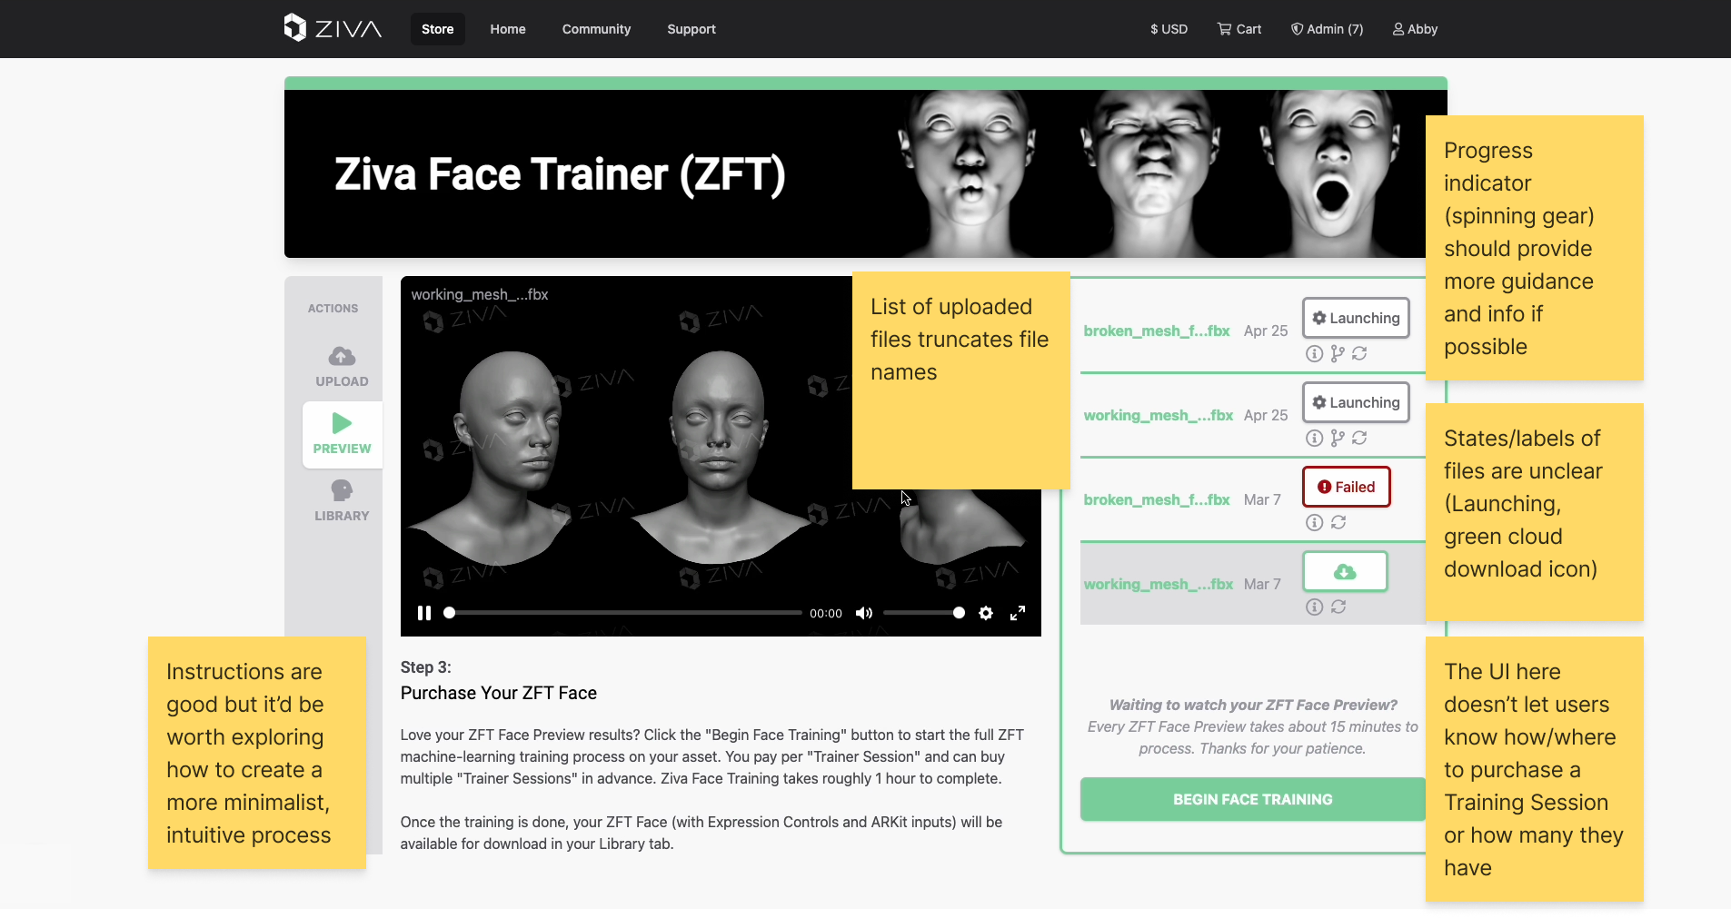Show info for broken_mesh Apr 25 file

click(1314, 354)
